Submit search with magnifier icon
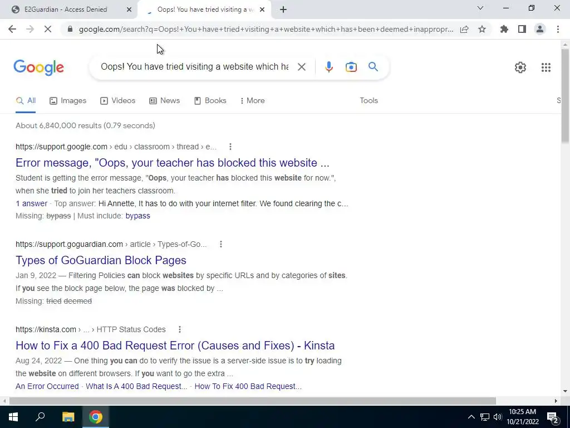The image size is (570, 428). [x=373, y=67]
